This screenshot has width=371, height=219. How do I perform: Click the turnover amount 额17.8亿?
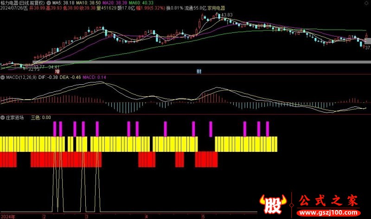126,8
